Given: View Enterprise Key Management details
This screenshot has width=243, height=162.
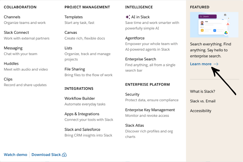Looking at the screenshot, I should point(150,110).
